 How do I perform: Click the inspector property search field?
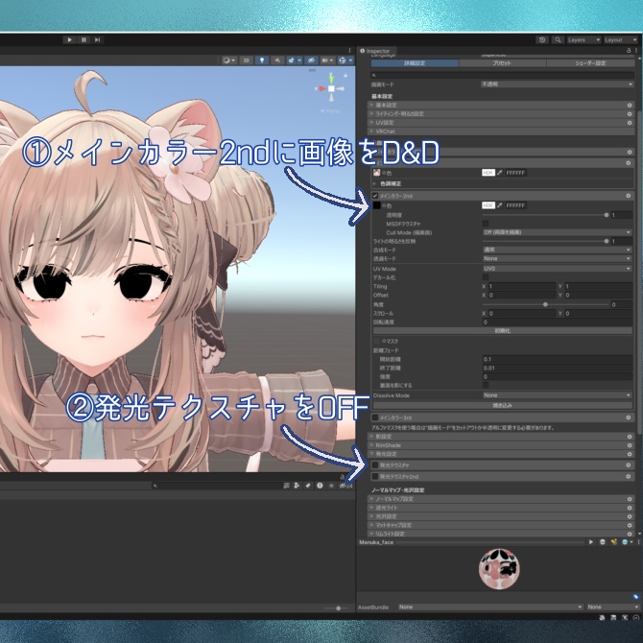[x=502, y=75]
